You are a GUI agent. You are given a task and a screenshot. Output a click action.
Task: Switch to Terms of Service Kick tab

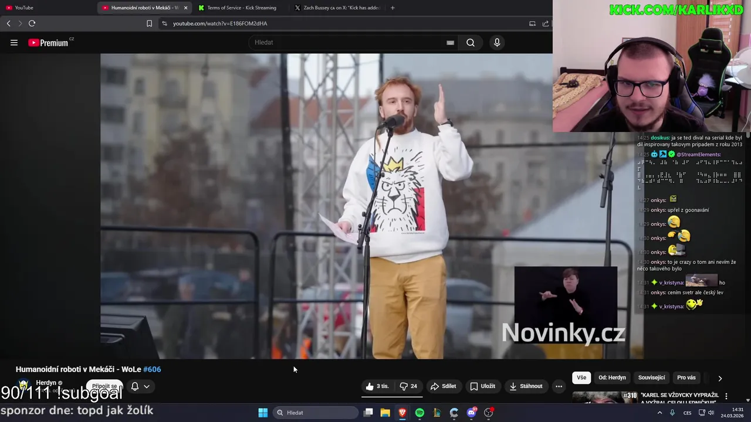(x=241, y=8)
